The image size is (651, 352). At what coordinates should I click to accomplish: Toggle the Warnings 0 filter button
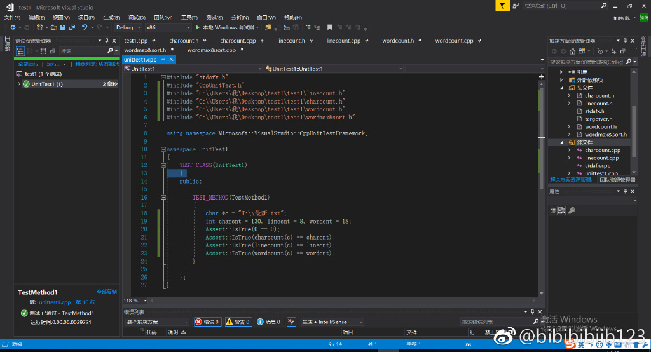[x=238, y=322]
